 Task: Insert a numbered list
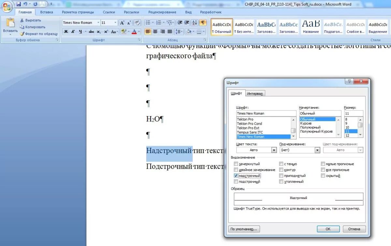(159, 23)
